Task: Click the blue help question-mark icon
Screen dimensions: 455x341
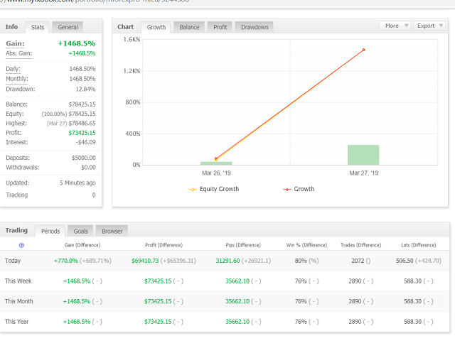Action: 21,245
